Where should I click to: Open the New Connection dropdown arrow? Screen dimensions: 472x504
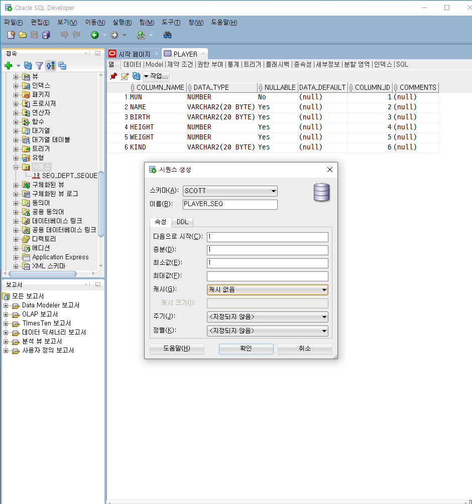19,66
